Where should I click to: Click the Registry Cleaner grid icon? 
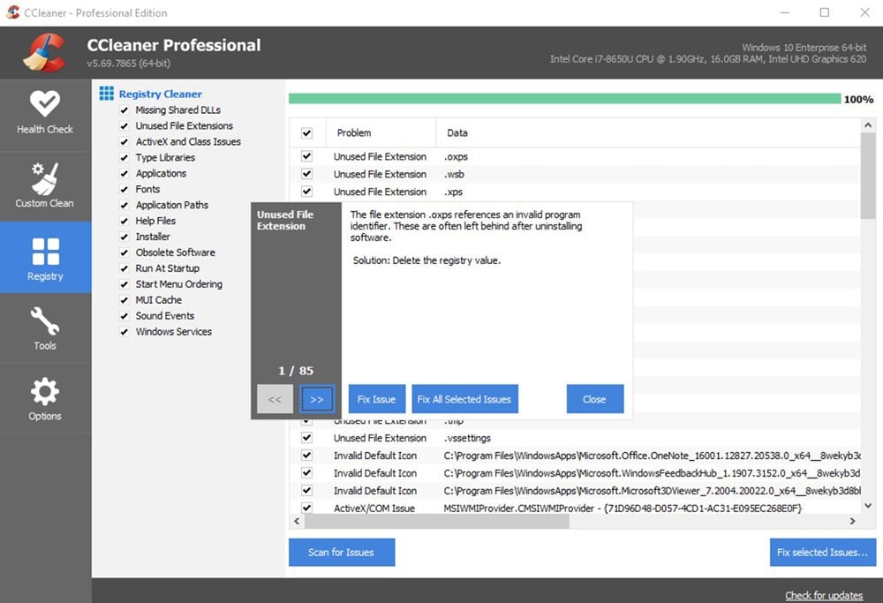106,94
